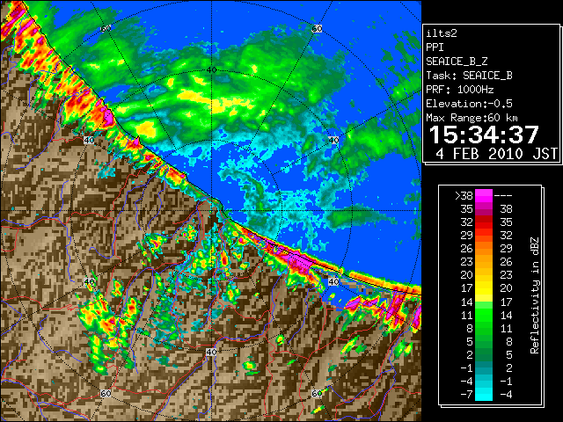This screenshot has height=422, width=563.
Task: Select the "Elevation:-0.5" value
Action: (x=469, y=104)
